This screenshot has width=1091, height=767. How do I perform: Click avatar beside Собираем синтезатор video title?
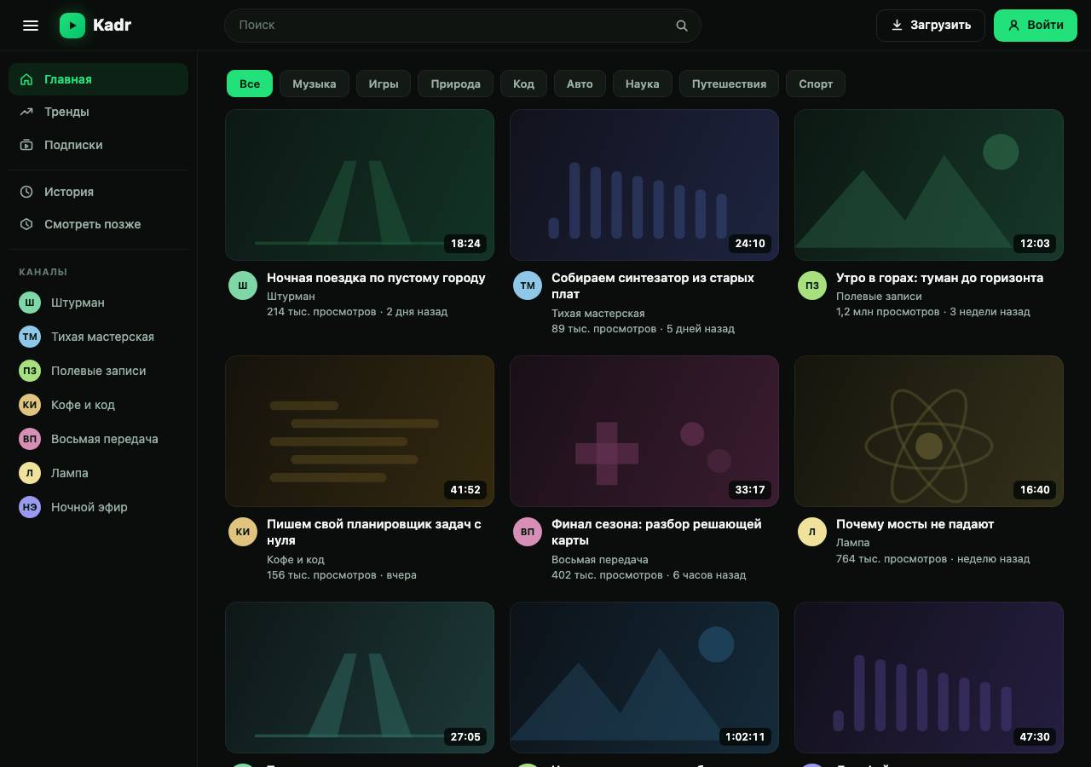tap(528, 285)
